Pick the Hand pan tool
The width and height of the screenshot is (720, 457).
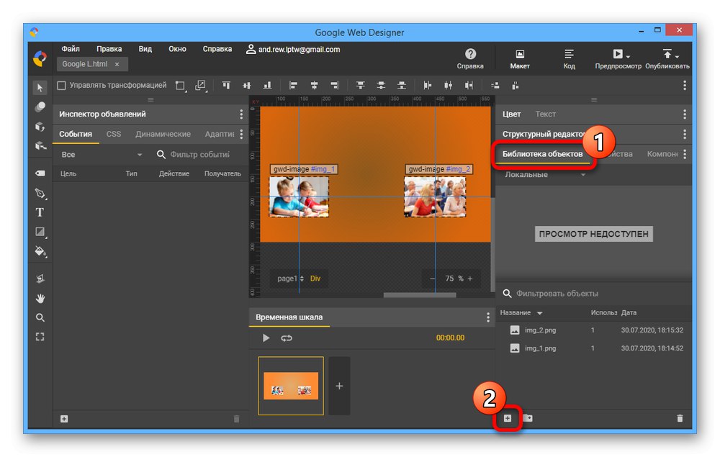pyautogui.click(x=40, y=298)
